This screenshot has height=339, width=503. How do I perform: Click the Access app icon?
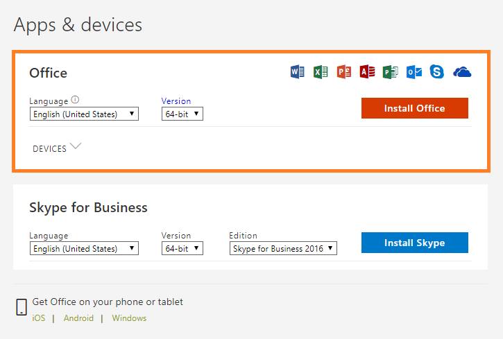367,72
